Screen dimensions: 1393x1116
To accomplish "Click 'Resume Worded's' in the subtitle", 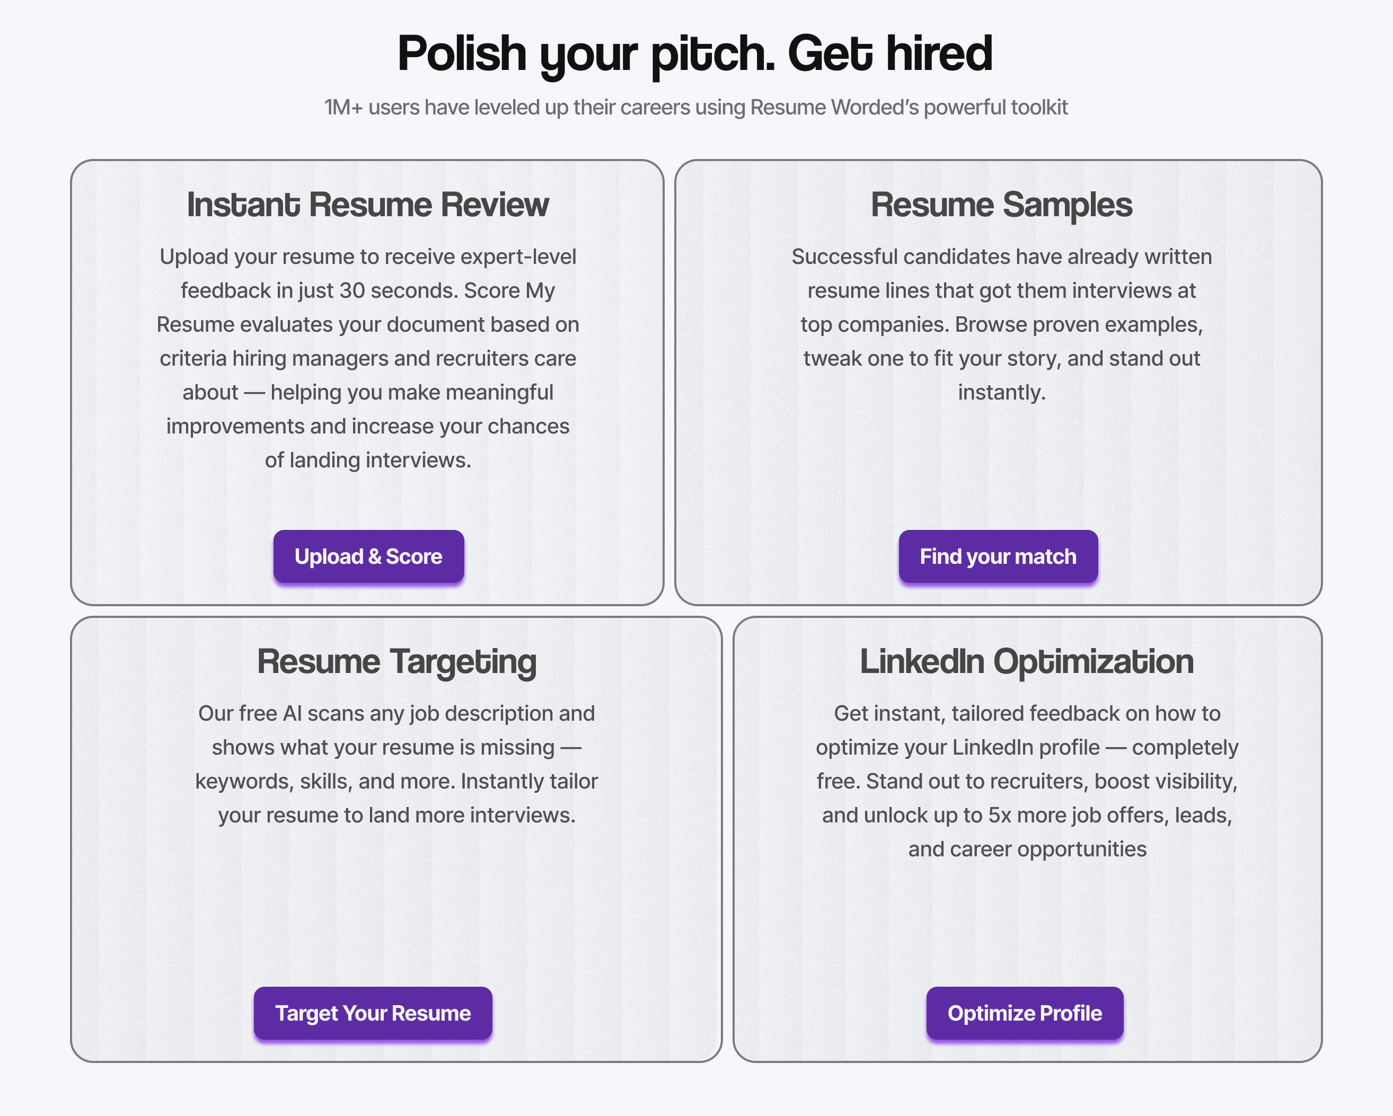I will click(834, 107).
